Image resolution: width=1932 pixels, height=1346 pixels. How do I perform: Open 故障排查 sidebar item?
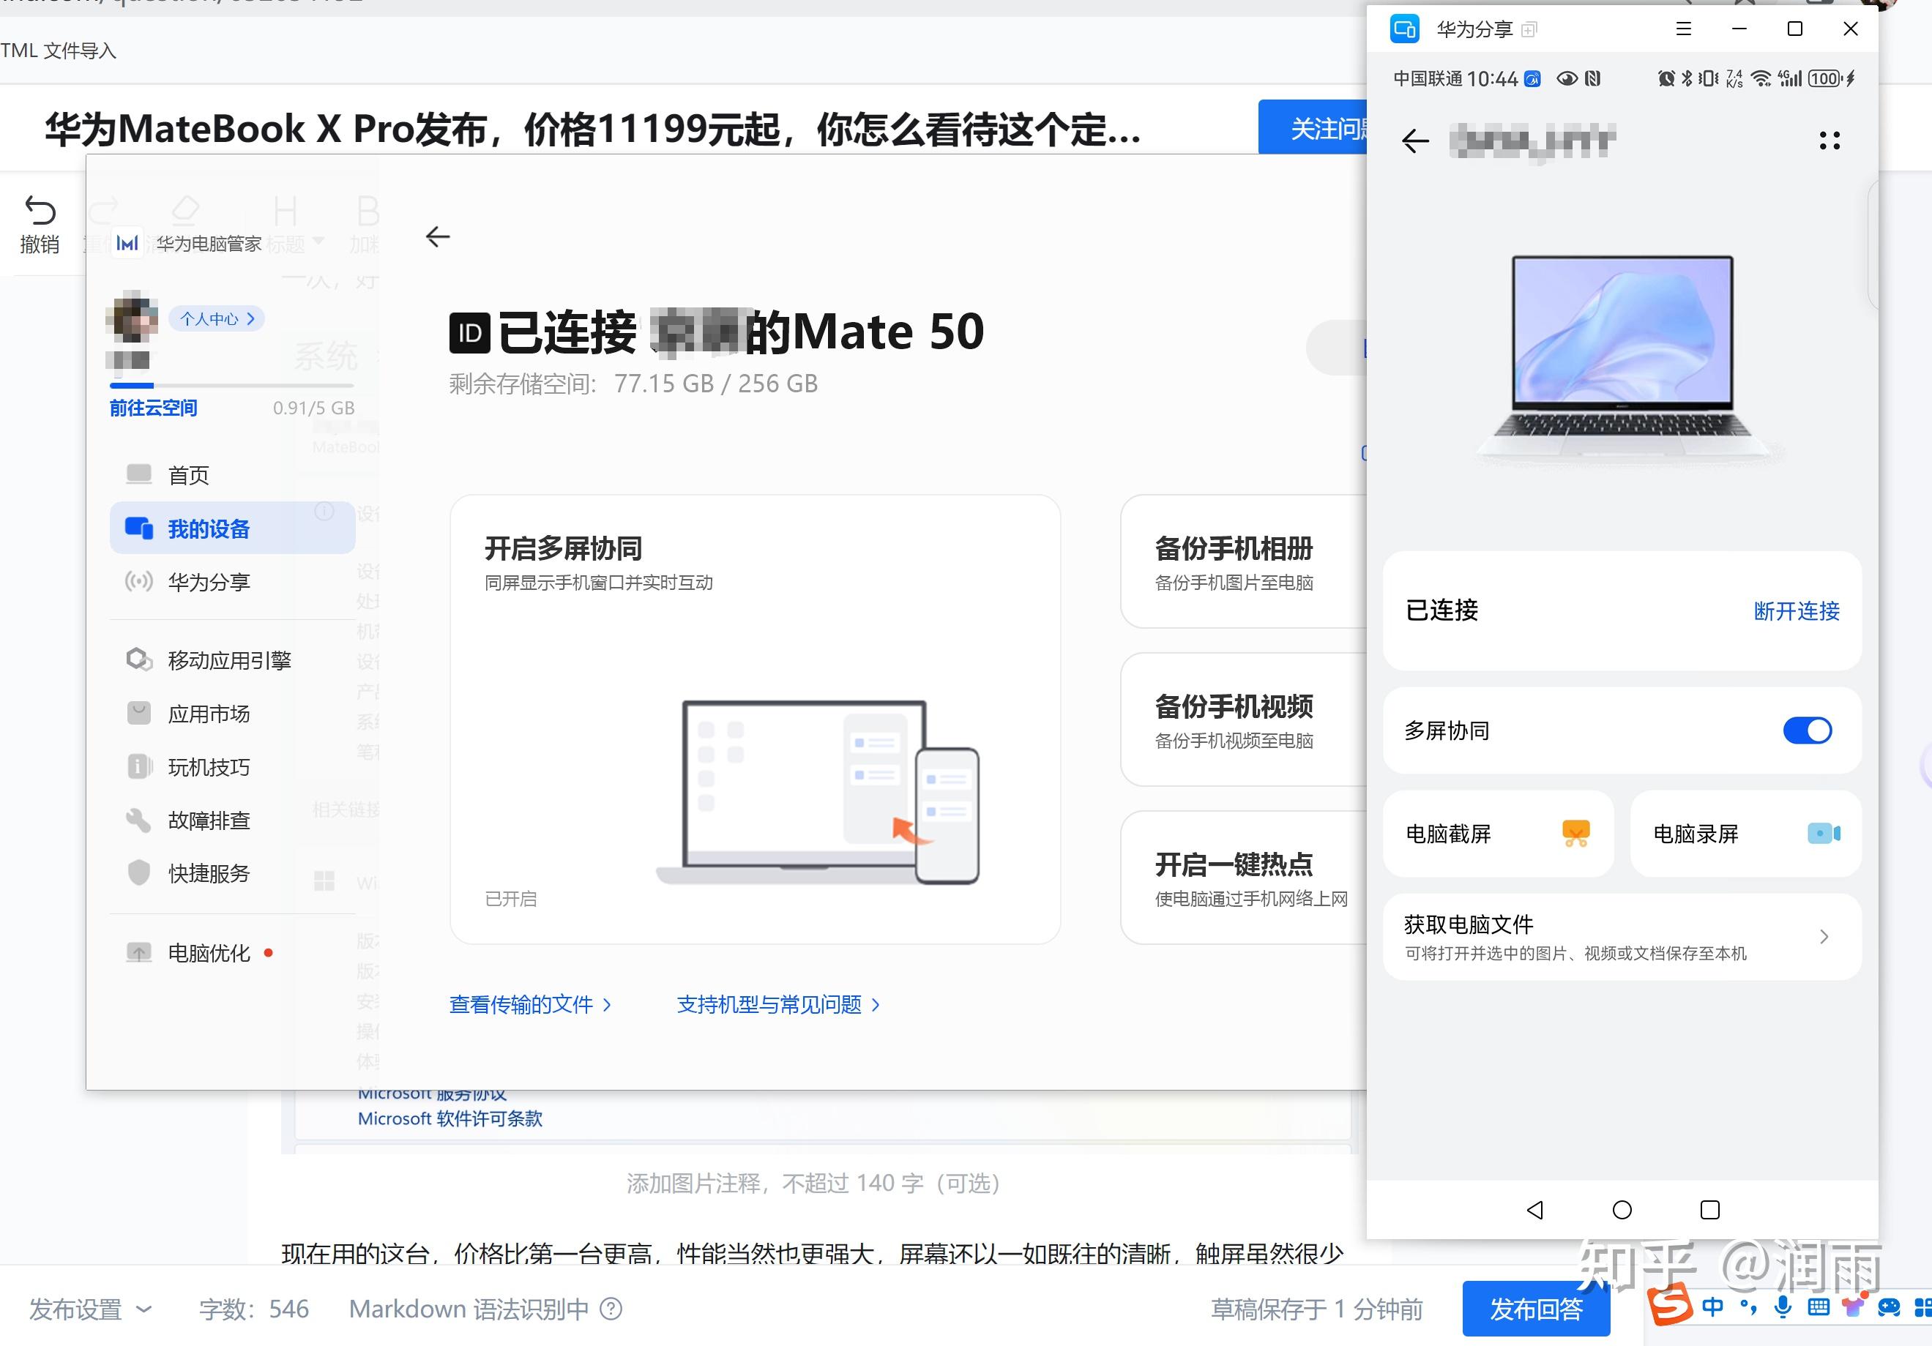[x=232, y=819]
